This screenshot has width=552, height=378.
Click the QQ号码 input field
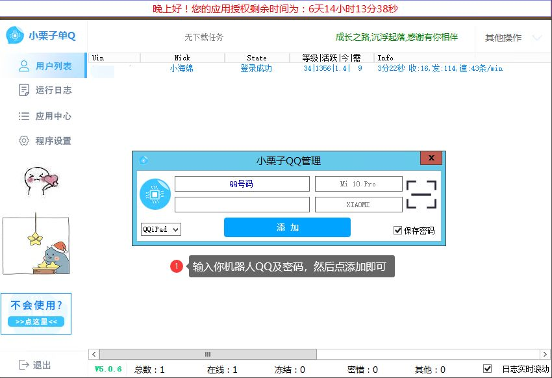[242, 184]
